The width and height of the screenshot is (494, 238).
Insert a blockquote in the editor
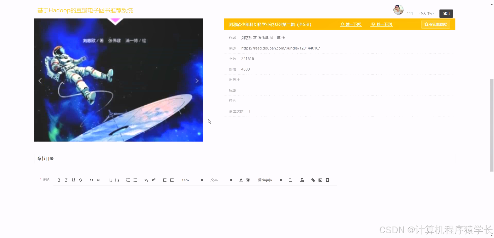91,180
